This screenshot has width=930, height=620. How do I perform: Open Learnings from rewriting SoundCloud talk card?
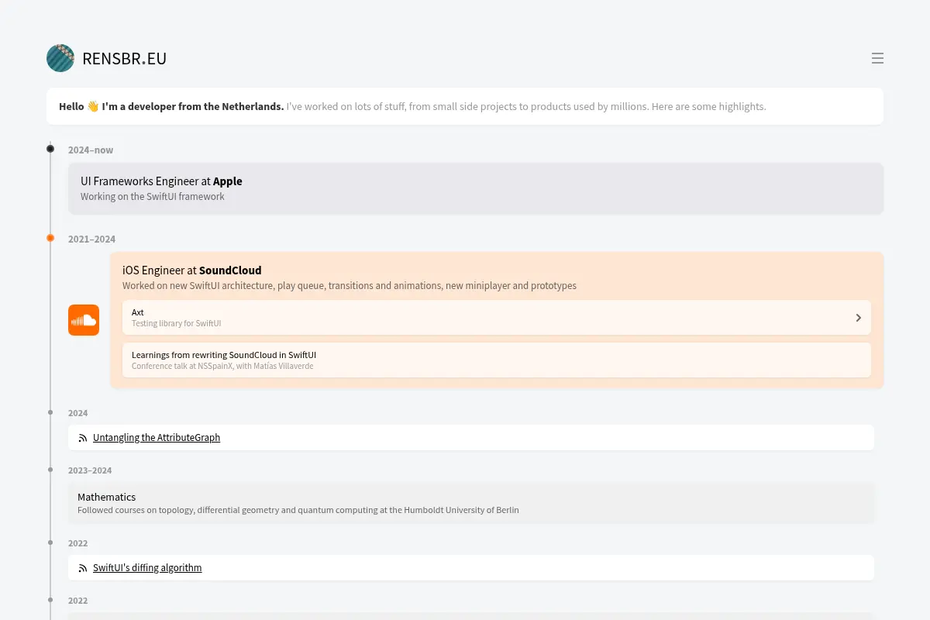tap(497, 360)
